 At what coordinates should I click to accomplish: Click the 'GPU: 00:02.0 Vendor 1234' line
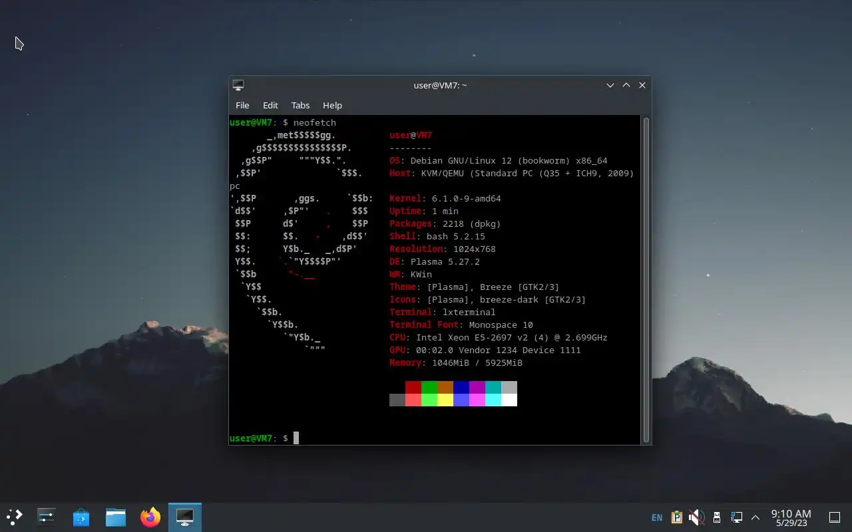coord(485,350)
